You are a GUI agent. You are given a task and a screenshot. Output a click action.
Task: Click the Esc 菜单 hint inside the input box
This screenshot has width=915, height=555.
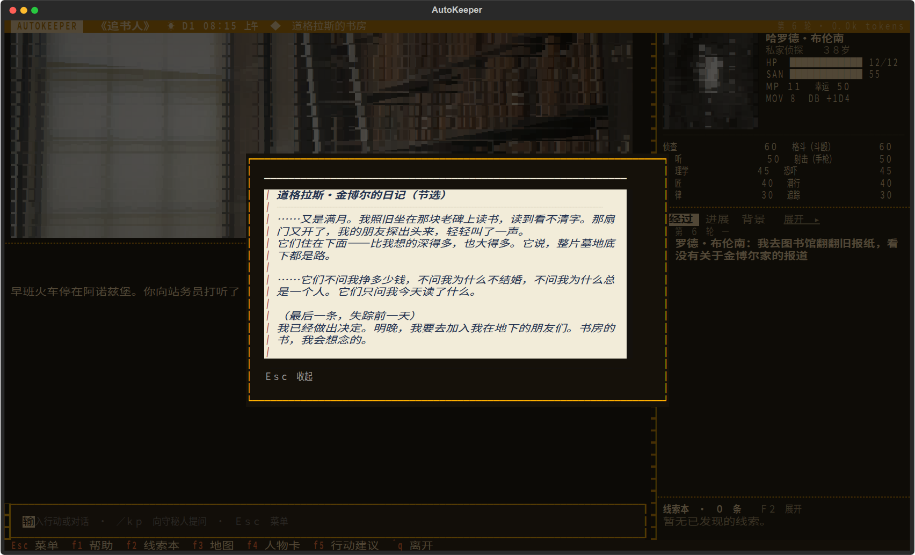pos(262,521)
